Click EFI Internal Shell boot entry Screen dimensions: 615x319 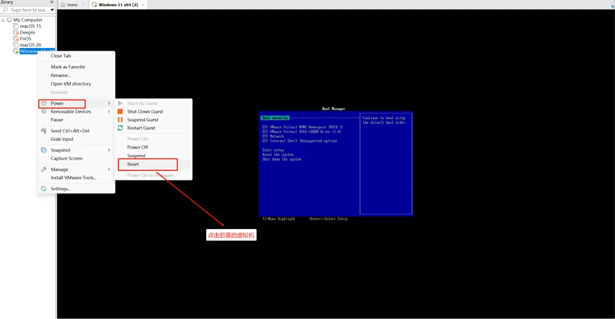pos(300,141)
